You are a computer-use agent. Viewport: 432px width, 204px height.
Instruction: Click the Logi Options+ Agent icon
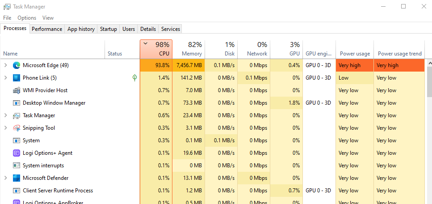(x=17, y=153)
